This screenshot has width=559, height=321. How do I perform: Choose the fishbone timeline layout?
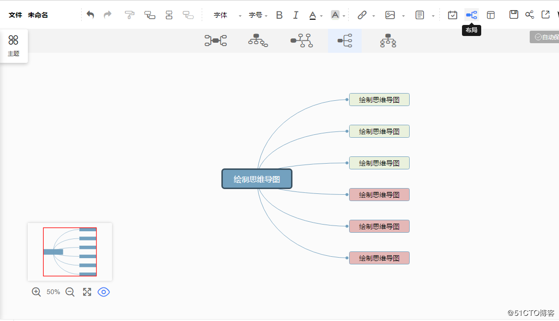[302, 41]
